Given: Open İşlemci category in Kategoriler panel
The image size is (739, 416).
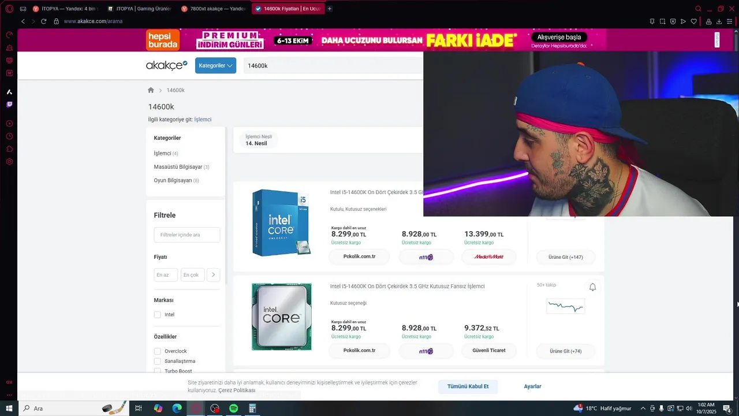Looking at the screenshot, I should point(166,154).
